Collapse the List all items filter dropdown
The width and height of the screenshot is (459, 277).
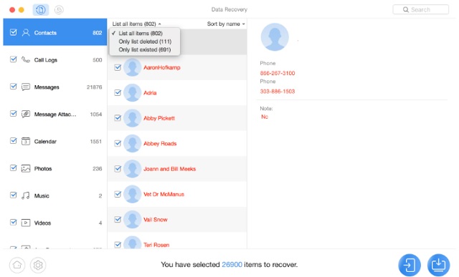136,24
